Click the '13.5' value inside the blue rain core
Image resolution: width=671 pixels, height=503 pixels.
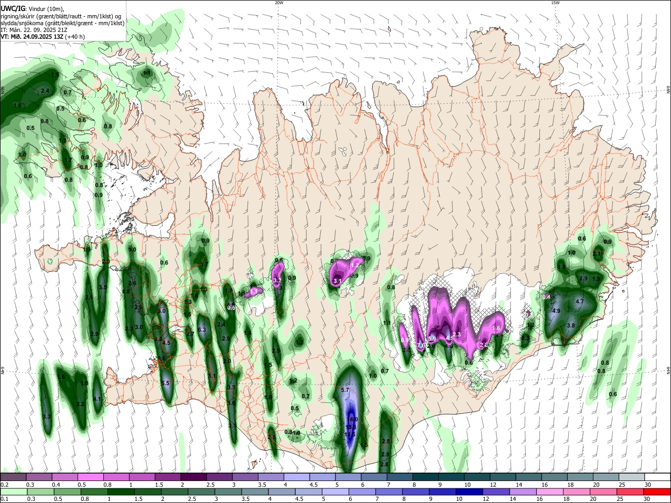pos(350,434)
